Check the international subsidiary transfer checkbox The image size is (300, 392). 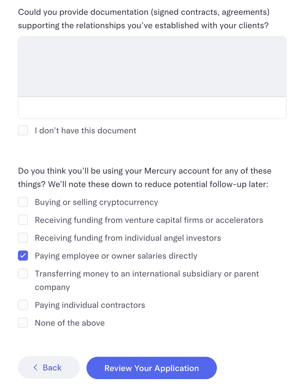(23, 273)
